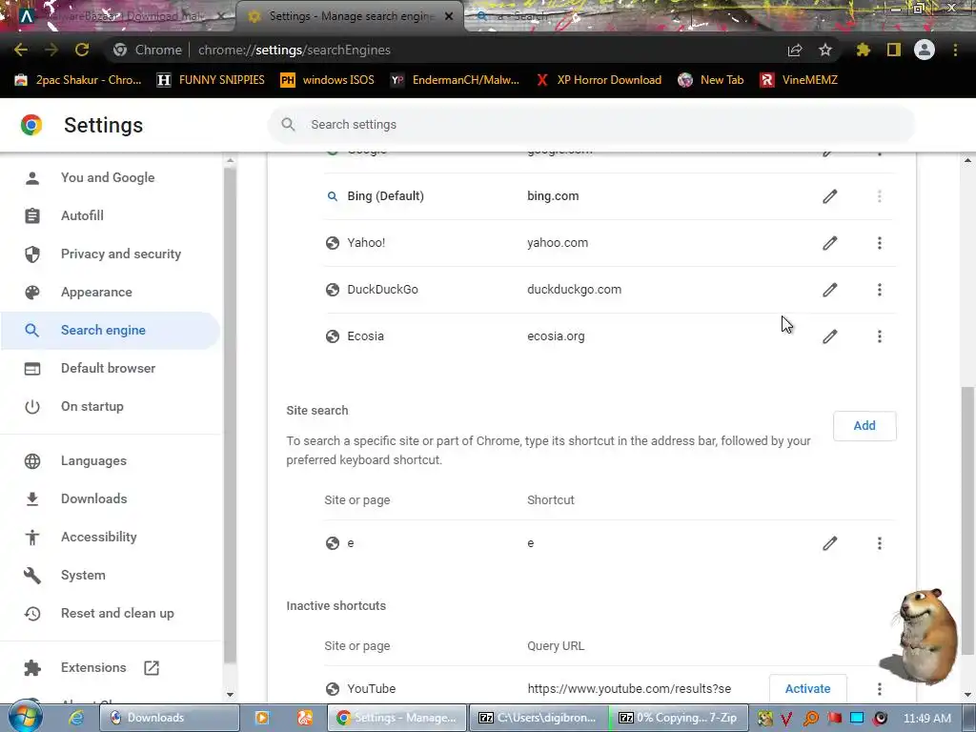Open the 2pac Shakur bookmark

click(78, 80)
